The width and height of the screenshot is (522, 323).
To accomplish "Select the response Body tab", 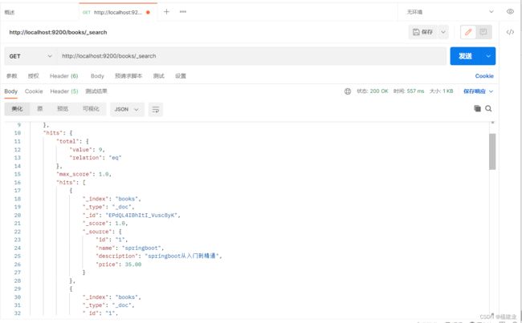I will point(11,91).
